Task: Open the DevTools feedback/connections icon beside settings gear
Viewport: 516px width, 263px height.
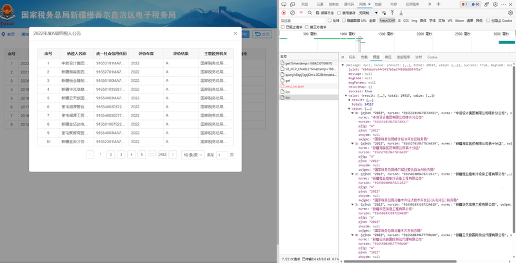Action: click(x=487, y=5)
